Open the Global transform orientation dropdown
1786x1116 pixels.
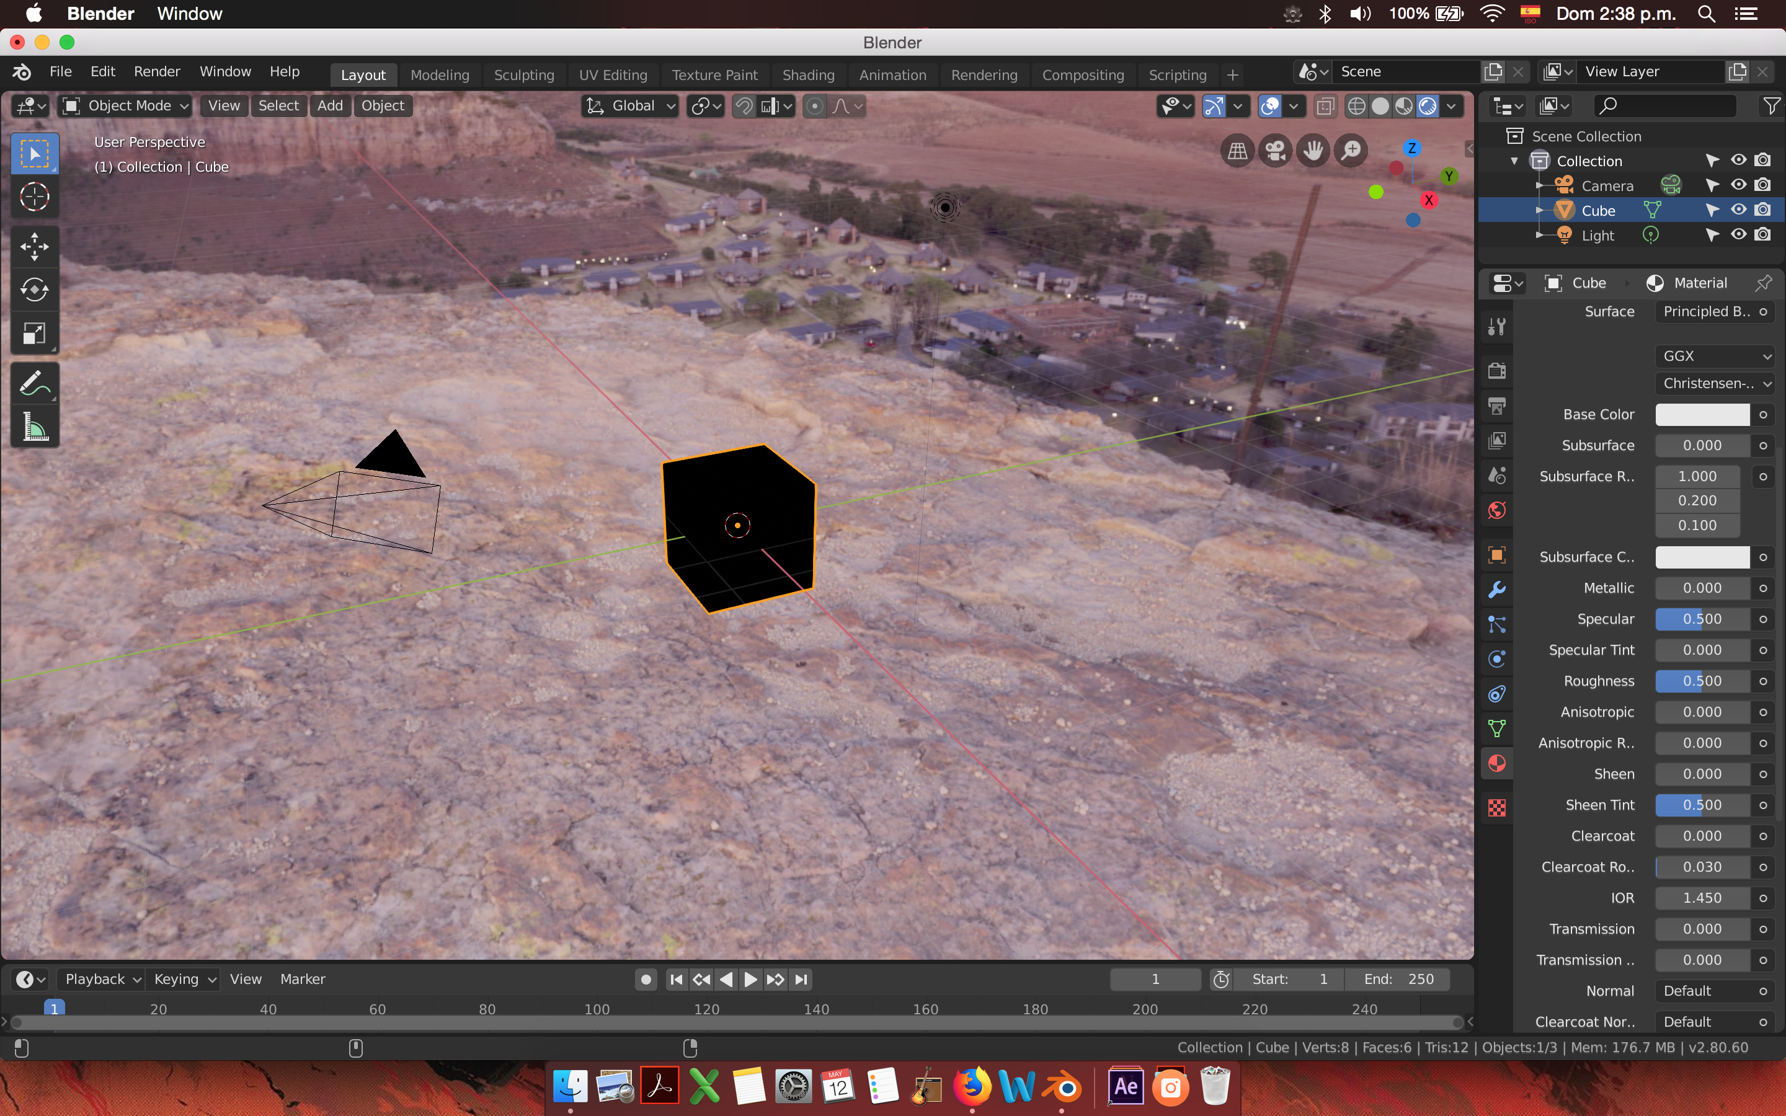(x=630, y=106)
